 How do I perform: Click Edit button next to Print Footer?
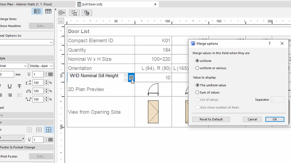(41, 156)
